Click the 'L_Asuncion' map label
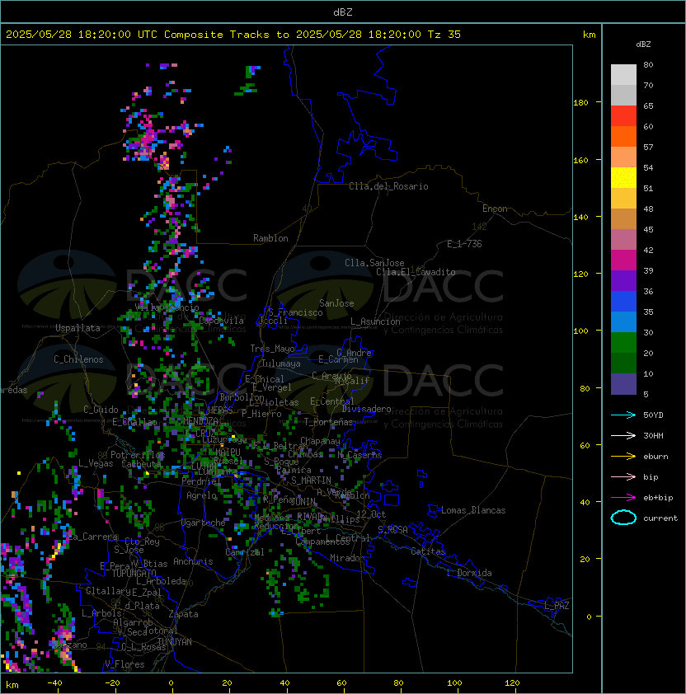 coord(375,321)
